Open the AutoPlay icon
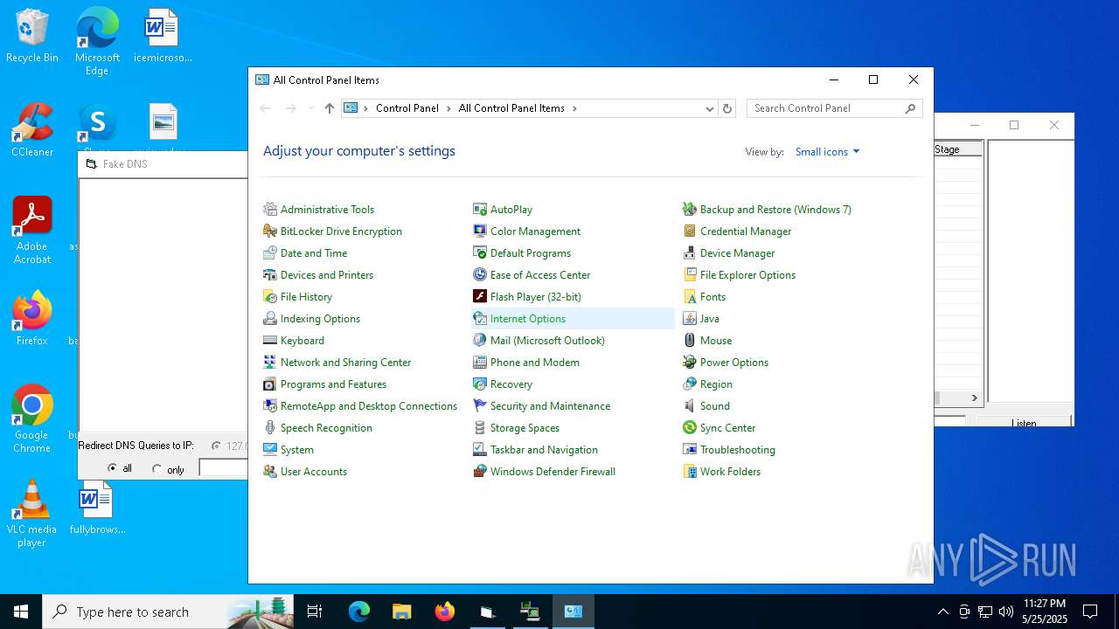The image size is (1119, 629). point(480,210)
